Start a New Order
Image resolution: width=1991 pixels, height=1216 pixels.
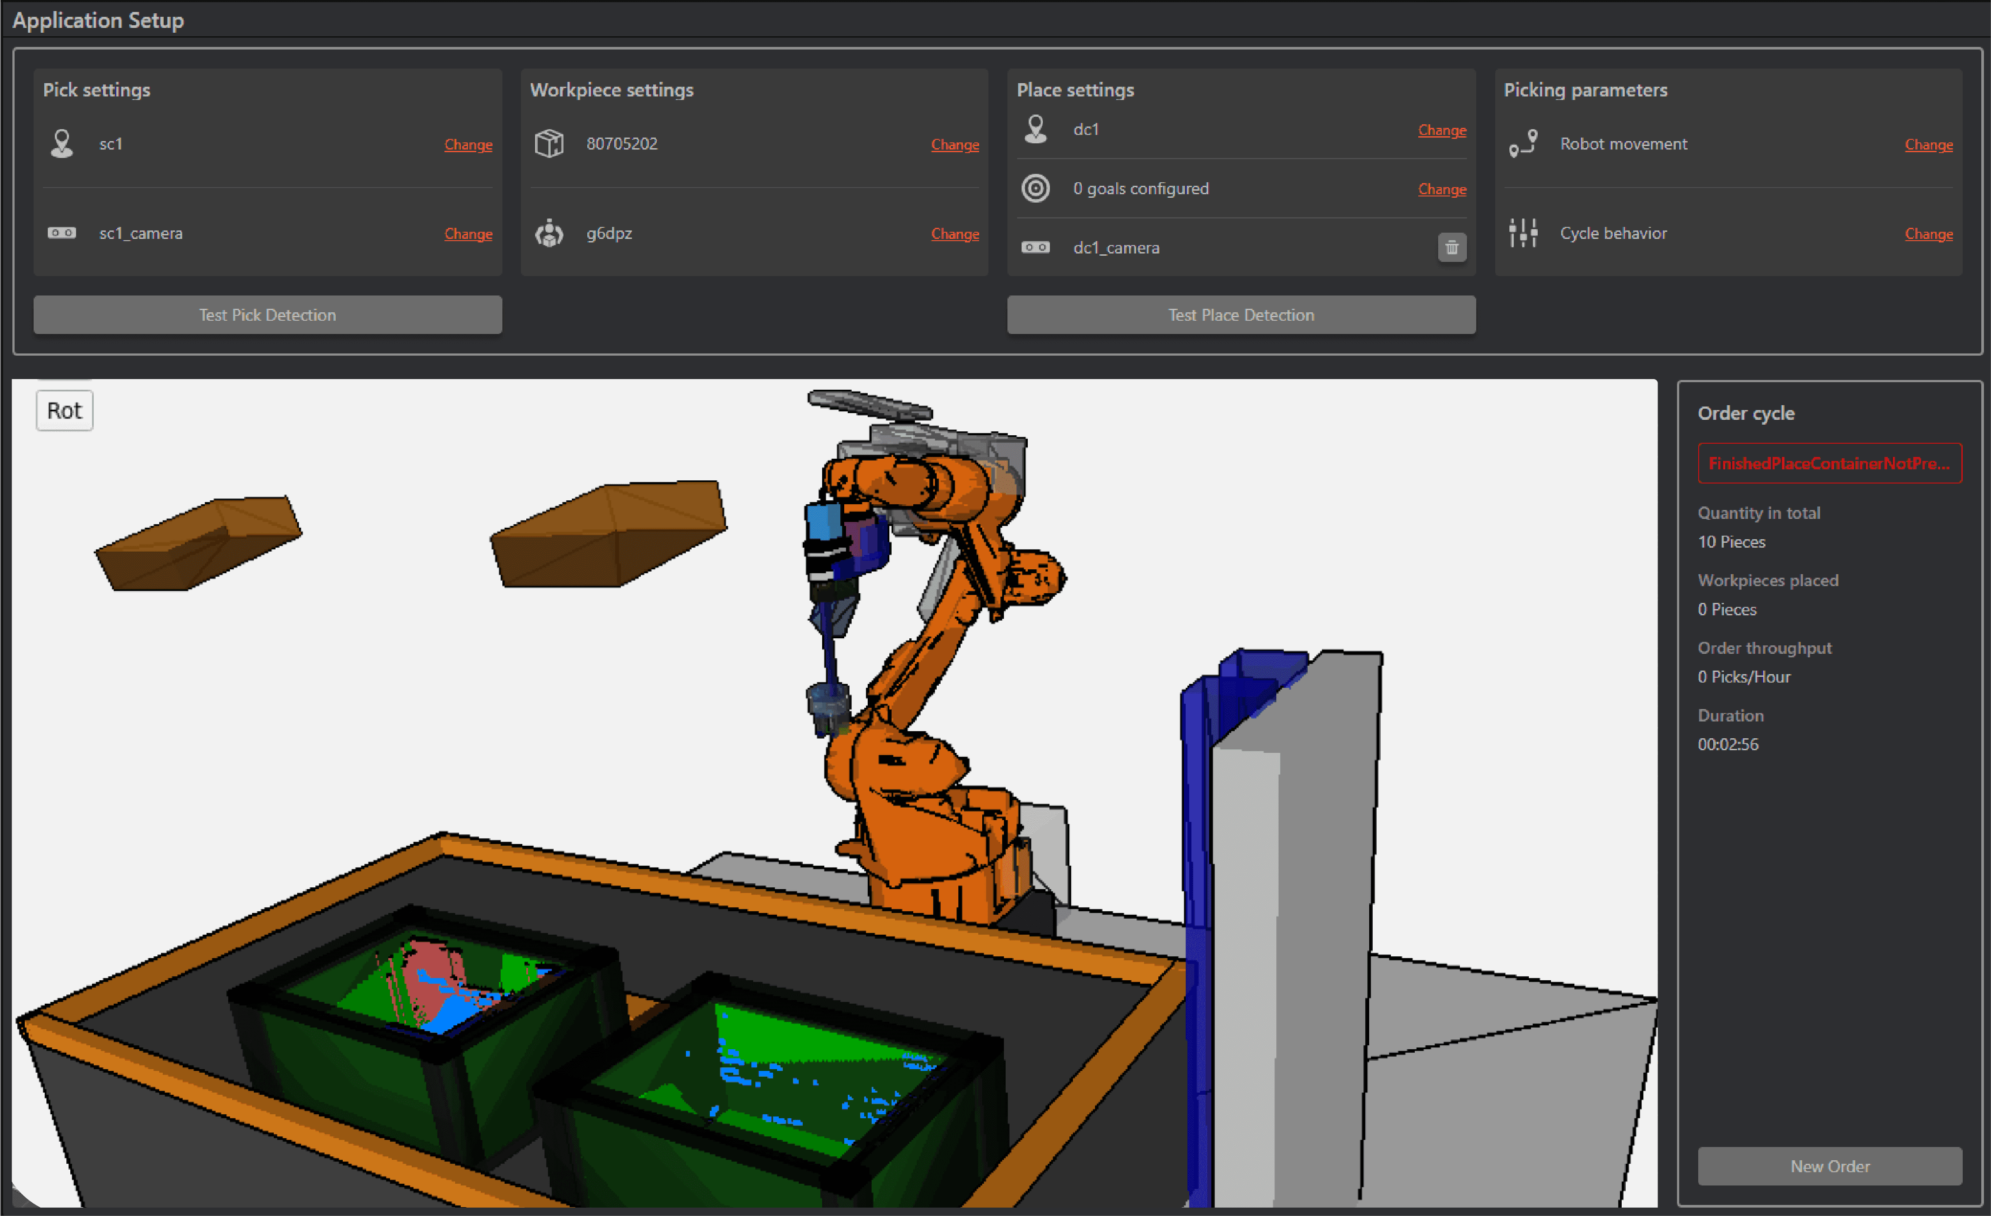(x=1830, y=1166)
